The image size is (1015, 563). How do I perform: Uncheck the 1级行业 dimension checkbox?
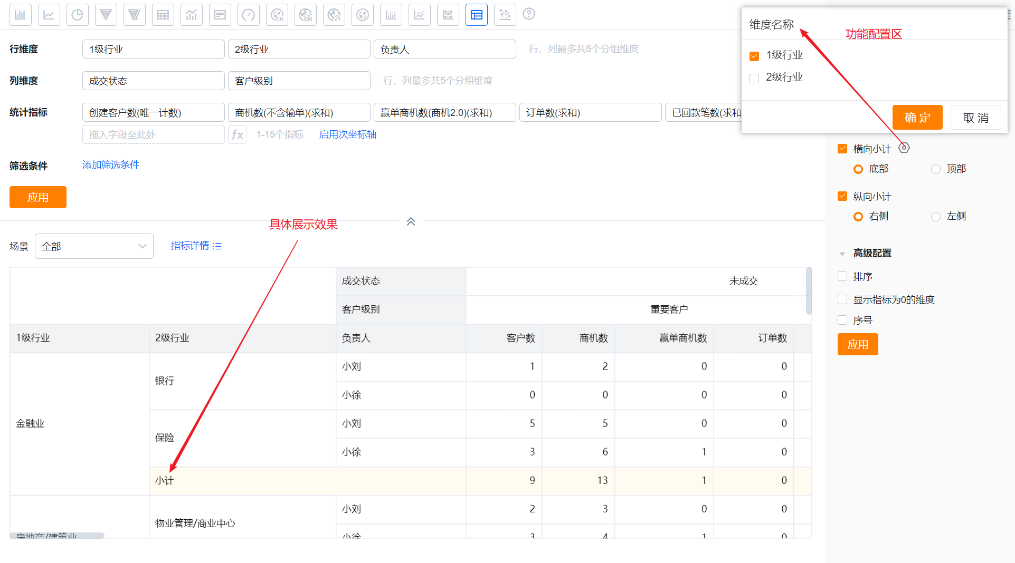click(x=754, y=55)
